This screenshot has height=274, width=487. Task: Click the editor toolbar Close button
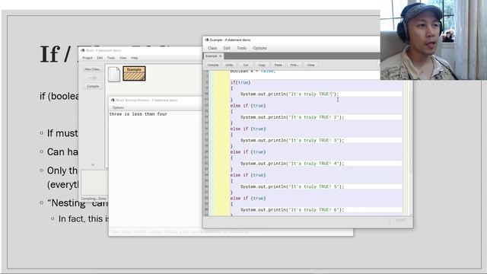point(310,65)
